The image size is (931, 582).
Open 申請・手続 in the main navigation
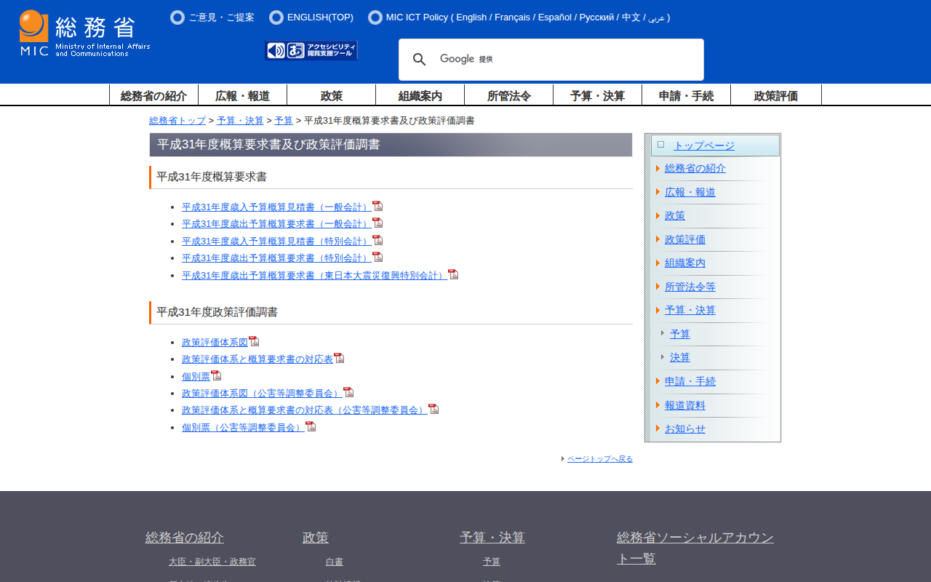686,95
